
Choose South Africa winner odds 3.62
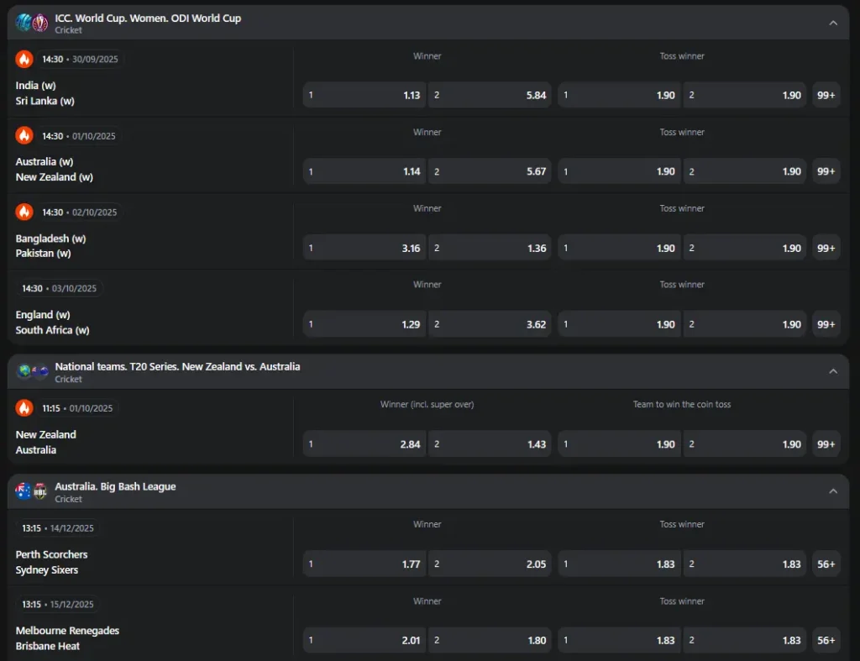pyautogui.click(x=490, y=324)
